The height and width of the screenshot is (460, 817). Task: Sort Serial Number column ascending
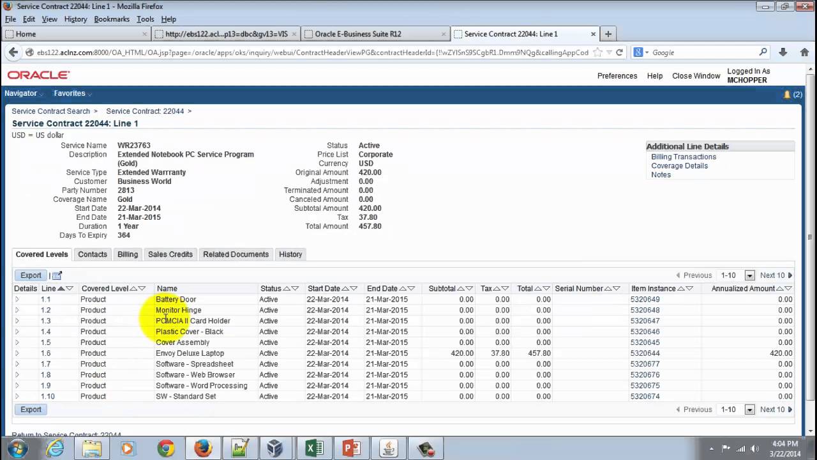[x=608, y=289]
